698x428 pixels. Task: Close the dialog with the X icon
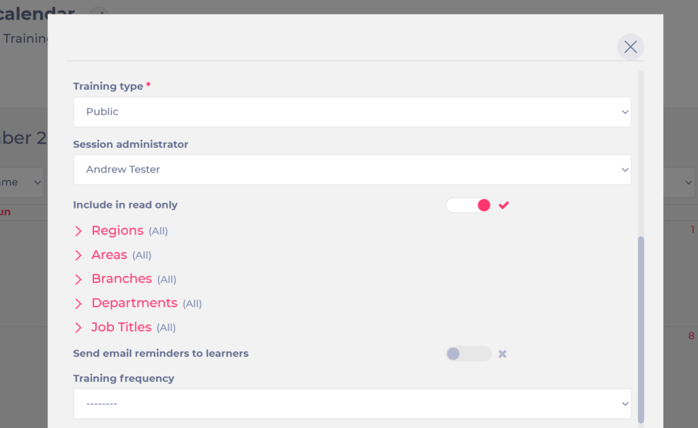[631, 47]
